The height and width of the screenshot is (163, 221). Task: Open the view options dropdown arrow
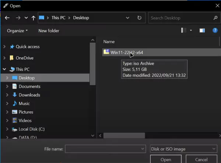[191, 30]
